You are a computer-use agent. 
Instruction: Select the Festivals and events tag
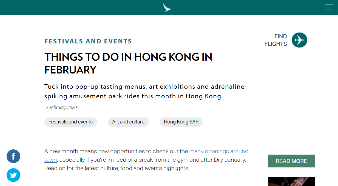70,122
